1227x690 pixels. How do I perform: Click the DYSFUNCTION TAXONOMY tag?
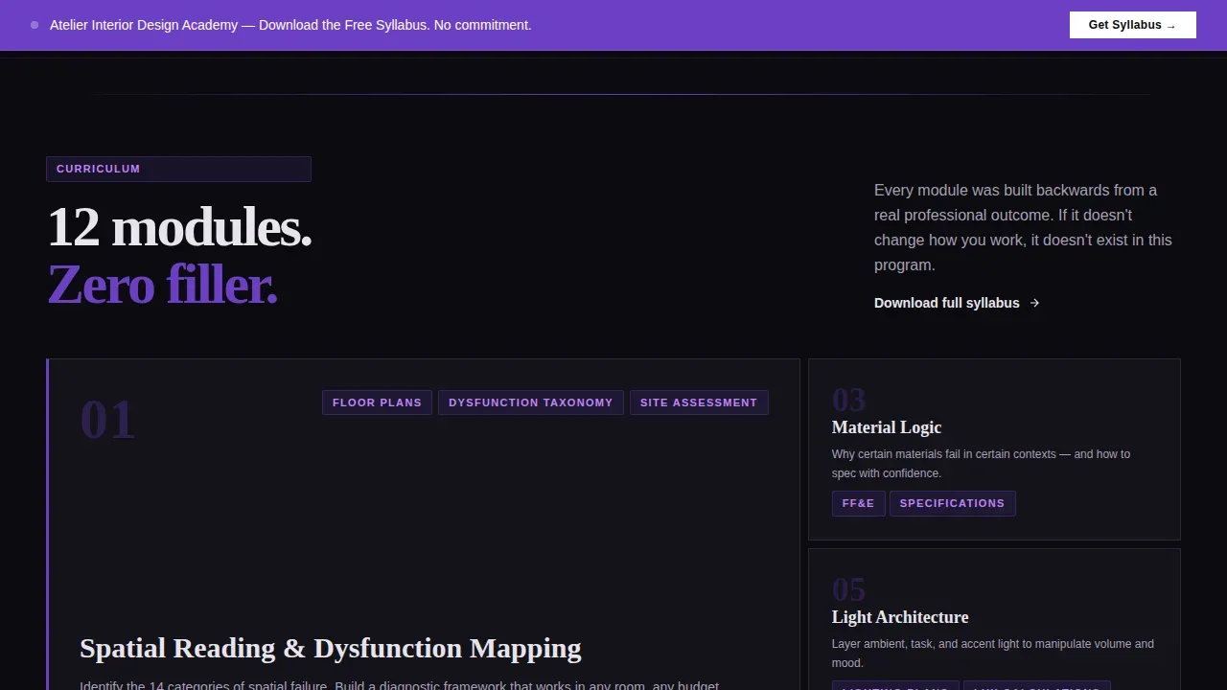pos(530,402)
